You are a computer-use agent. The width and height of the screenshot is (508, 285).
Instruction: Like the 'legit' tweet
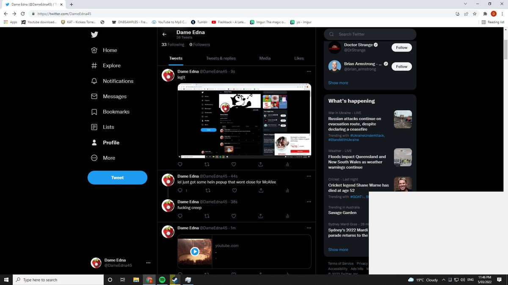click(234, 164)
